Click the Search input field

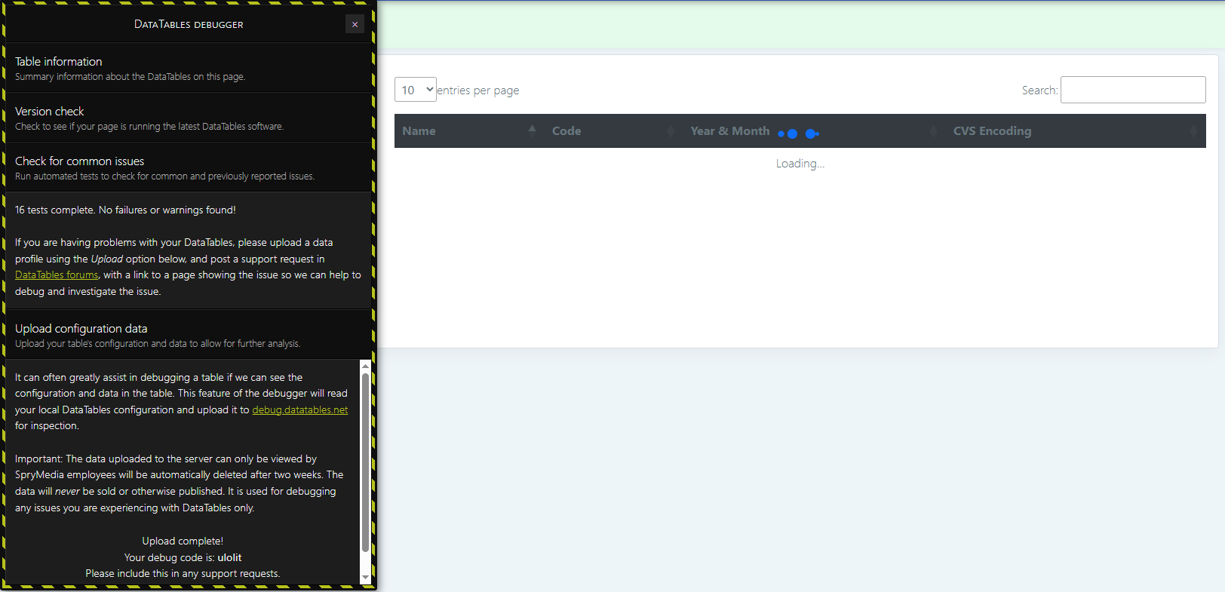[x=1132, y=90]
